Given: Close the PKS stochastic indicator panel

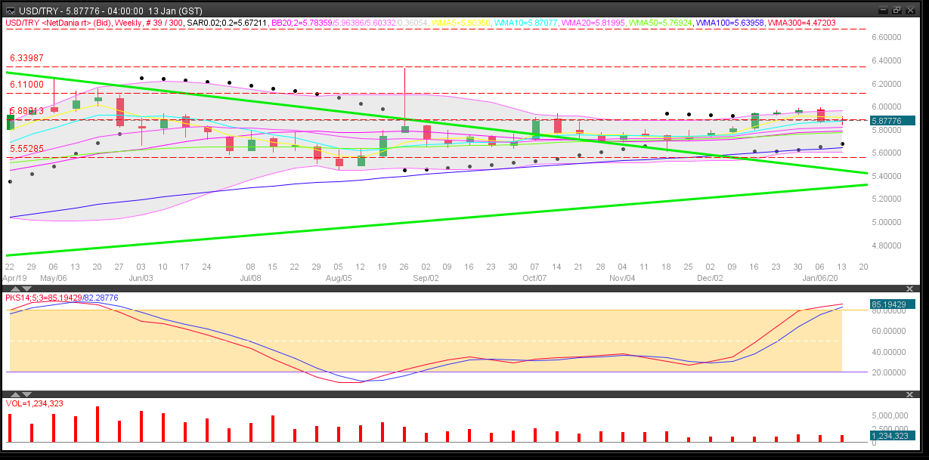Looking at the screenshot, I should [909, 289].
